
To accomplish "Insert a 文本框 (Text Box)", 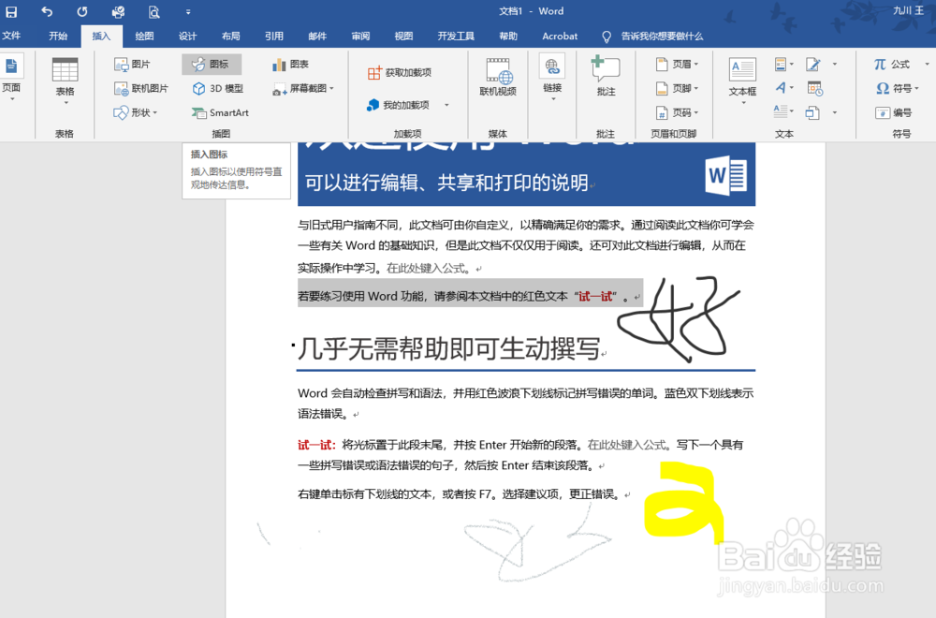I will (x=742, y=81).
